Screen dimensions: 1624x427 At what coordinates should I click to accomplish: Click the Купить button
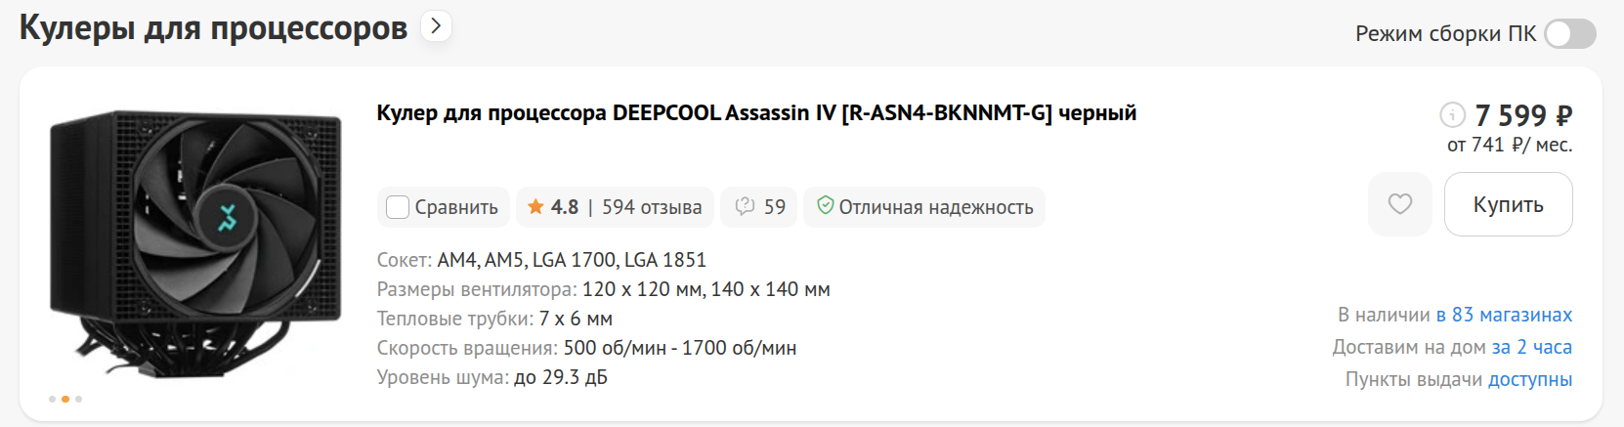[1508, 204]
